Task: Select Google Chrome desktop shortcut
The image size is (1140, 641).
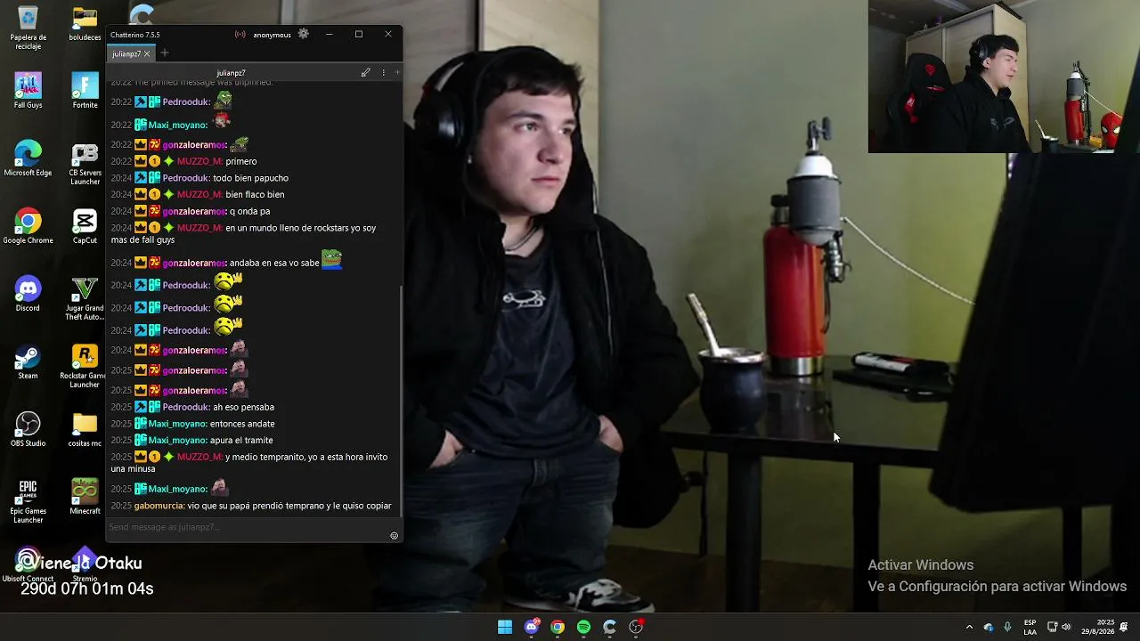Action: [28, 226]
